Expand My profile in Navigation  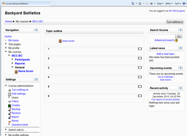6,48
